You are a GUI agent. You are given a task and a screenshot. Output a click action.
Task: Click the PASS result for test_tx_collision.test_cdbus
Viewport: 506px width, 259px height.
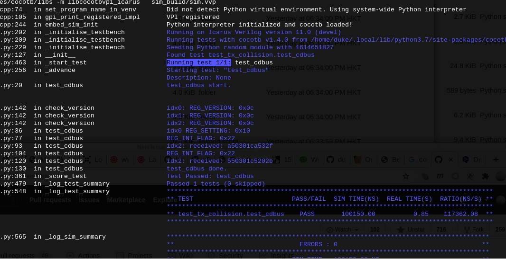pyautogui.click(x=307, y=214)
